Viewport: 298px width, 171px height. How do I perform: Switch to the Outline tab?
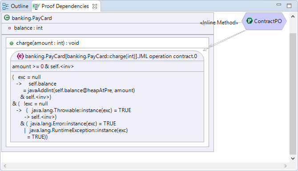point(16,6)
